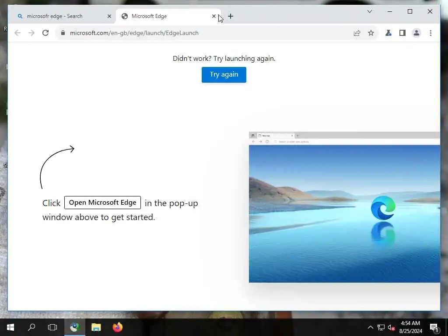Maximize the Chrome window
The height and width of the screenshot is (336, 448).
click(x=410, y=11)
